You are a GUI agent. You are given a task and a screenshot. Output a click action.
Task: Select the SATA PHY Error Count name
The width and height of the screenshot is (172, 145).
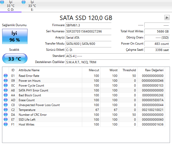point(34,90)
